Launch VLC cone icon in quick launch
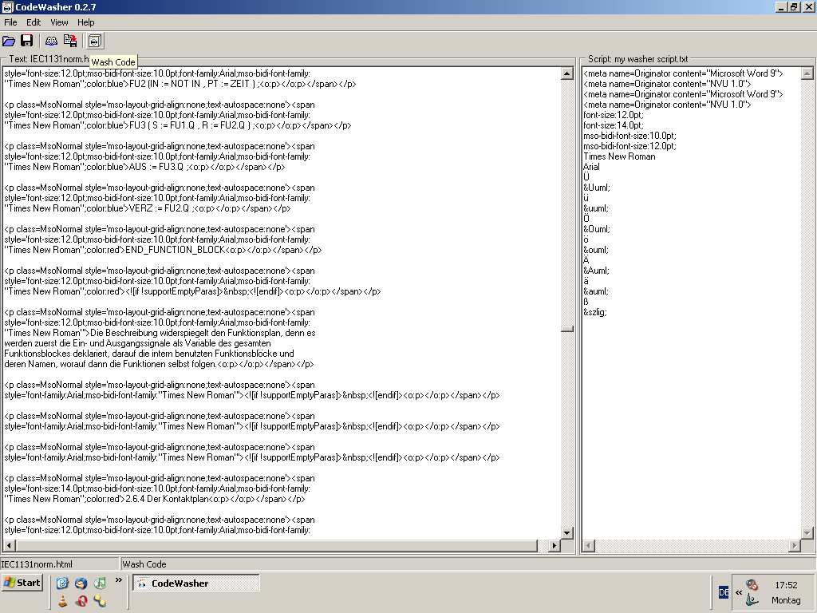The height and width of the screenshot is (613, 817). (x=63, y=601)
